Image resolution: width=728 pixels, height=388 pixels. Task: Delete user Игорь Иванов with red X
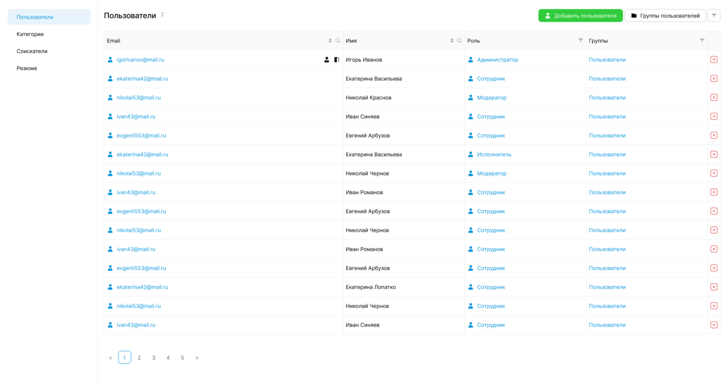coord(714,60)
